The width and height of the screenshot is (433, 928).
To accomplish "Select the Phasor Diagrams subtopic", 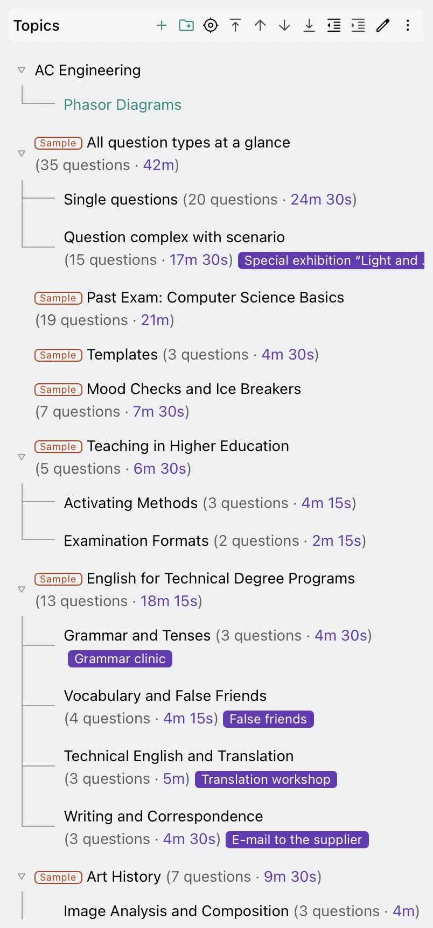I will coord(123,104).
